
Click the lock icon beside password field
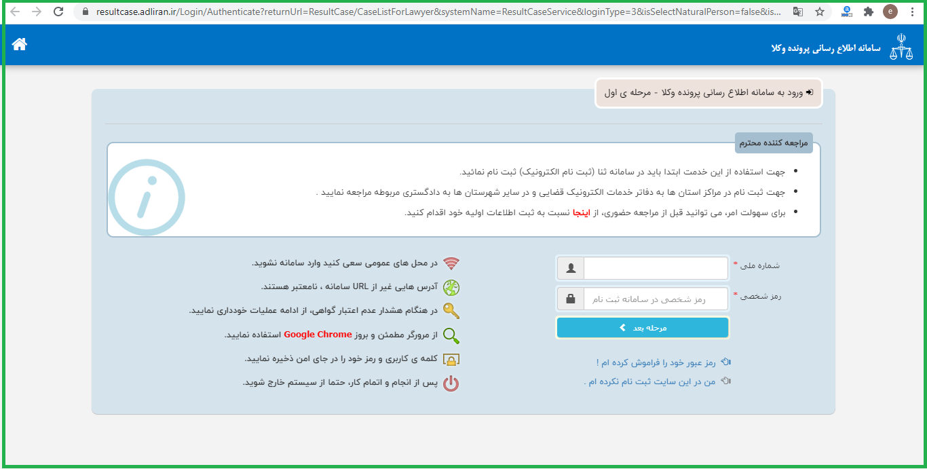pyautogui.click(x=571, y=299)
